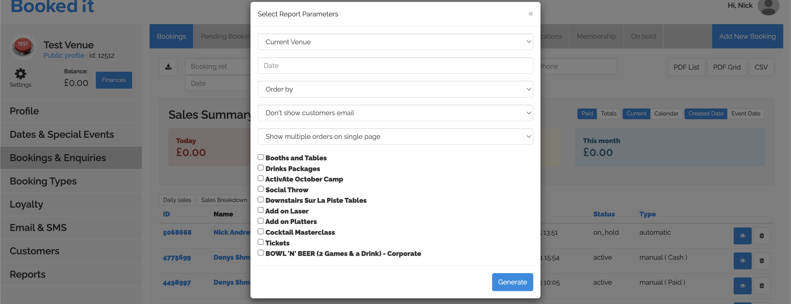
Task: Delete booking 4498997 with trash icon
Action: click(x=761, y=286)
